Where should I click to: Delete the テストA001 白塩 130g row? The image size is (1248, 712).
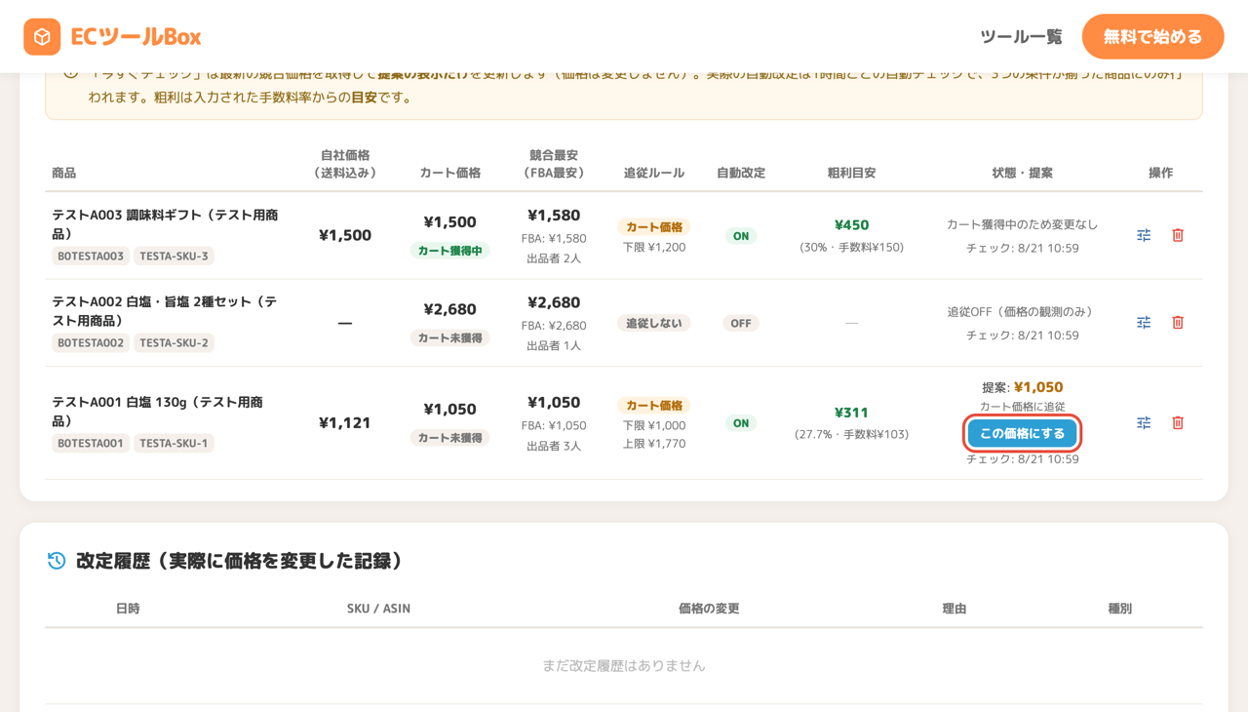click(x=1178, y=422)
